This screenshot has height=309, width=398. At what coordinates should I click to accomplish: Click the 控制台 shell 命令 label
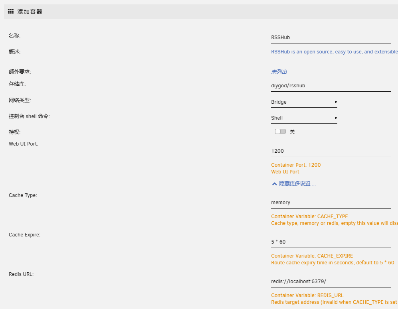click(x=29, y=116)
